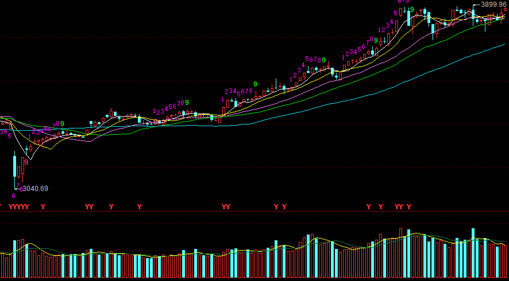This screenshot has width=509, height=281.
Task: Click the 3899.96 high price label
Action: (494, 5)
